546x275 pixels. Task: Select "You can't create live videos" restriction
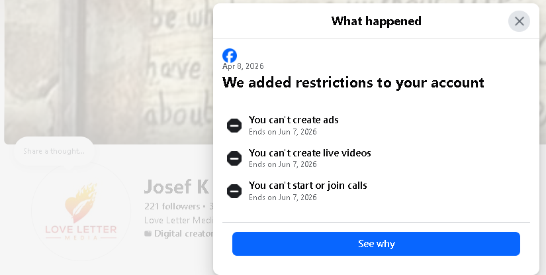click(310, 153)
